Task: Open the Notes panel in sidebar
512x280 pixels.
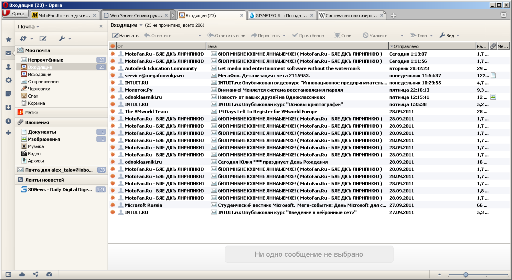Action: (x=8, y=94)
